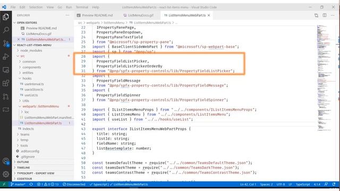Open the View menu

pos(50,7)
